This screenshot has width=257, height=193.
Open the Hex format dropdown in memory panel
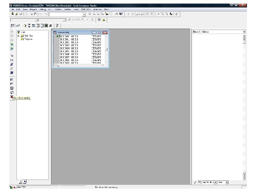pyautogui.click(x=215, y=182)
